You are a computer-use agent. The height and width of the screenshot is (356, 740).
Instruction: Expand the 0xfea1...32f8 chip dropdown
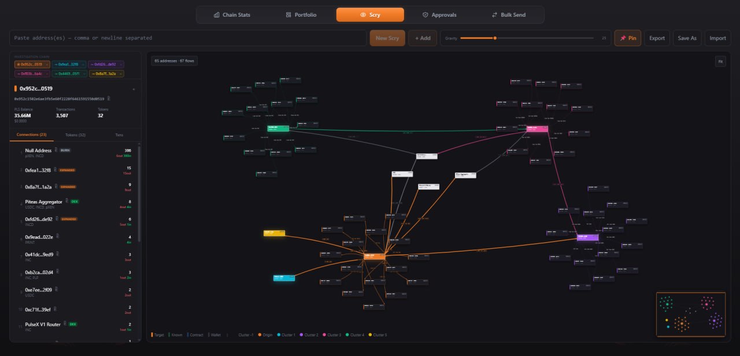point(83,65)
